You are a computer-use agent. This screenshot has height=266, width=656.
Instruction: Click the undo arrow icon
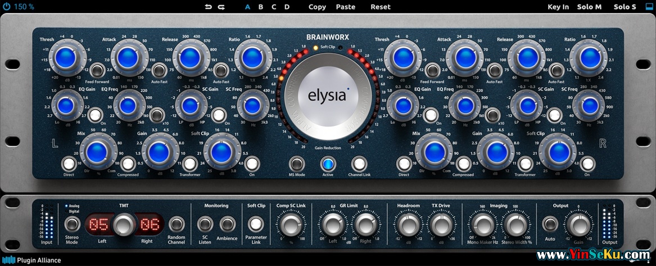coord(209,7)
